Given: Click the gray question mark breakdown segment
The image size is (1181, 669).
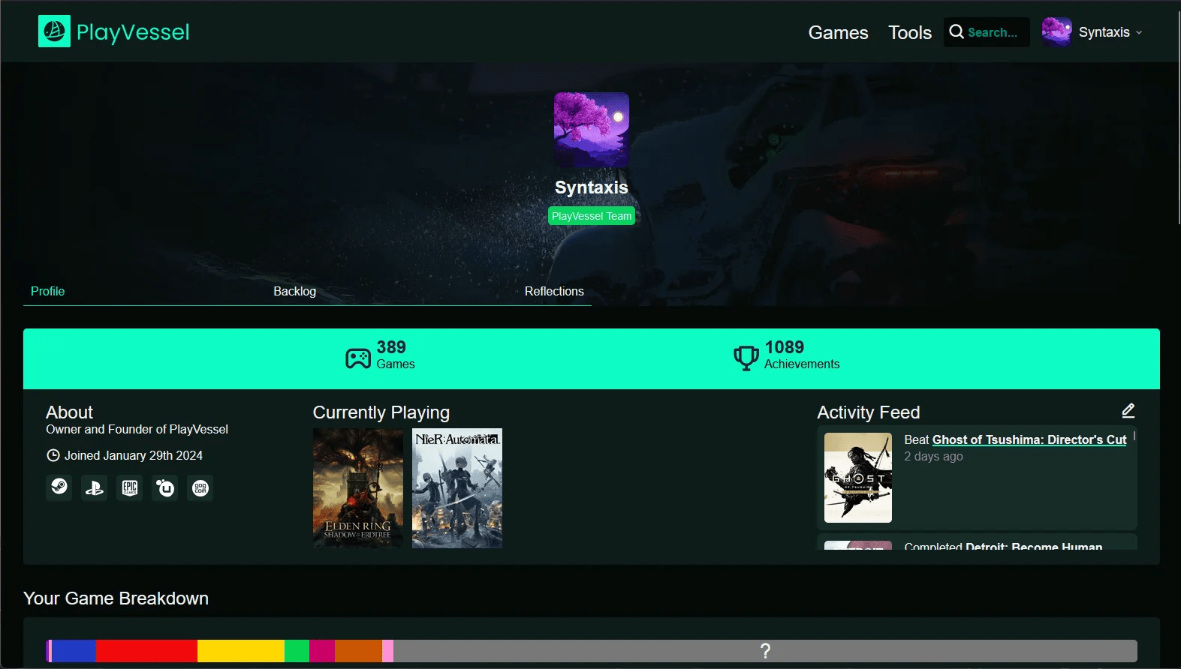Looking at the screenshot, I should click(765, 651).
